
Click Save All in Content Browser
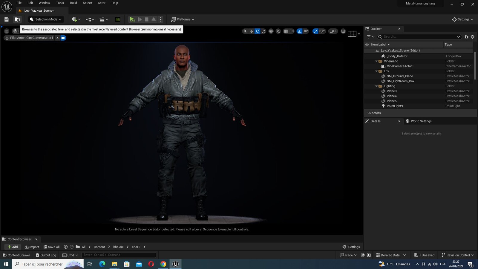click(51, 247)
